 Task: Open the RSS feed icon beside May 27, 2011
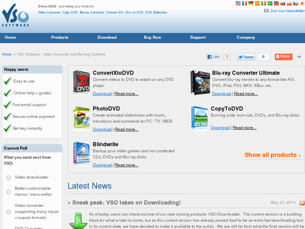click(x=302, y=203)
